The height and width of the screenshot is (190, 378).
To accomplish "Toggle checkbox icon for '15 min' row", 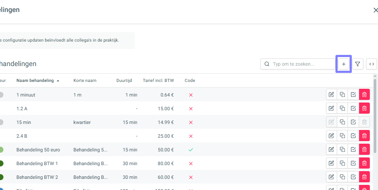I will [353, 122].
